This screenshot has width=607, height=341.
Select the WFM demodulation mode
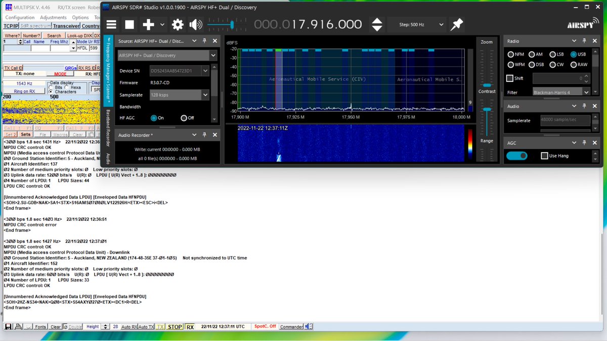pos(510,65)
